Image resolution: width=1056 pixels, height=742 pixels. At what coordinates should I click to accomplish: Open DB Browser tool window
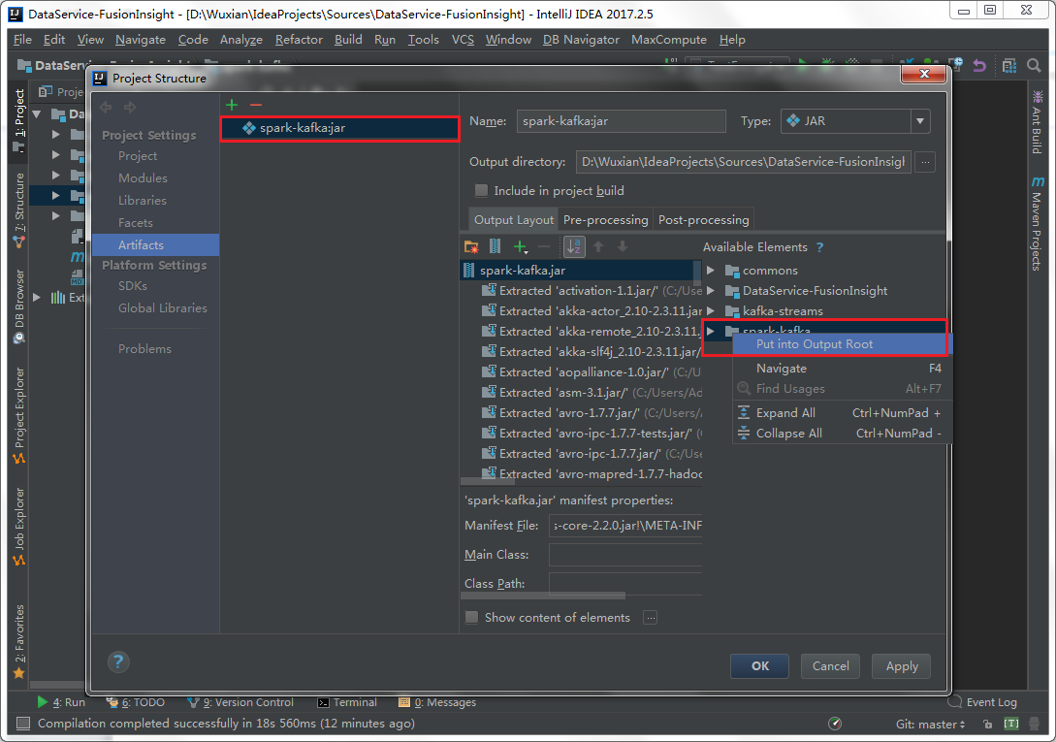[x=18, y=306]
